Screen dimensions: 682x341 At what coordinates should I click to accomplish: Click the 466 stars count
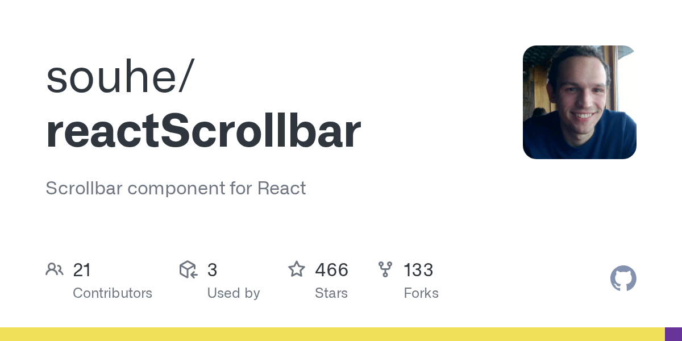click(331, 270)
